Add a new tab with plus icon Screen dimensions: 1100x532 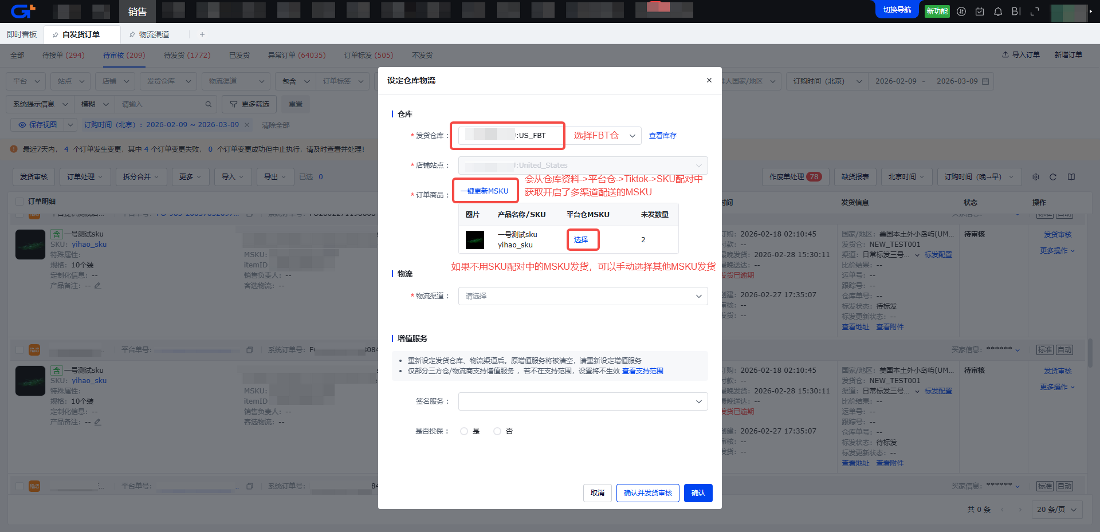pyautogui.click(x=202, y=34)
